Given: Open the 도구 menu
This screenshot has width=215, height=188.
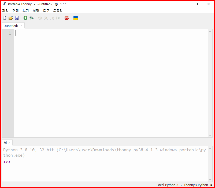Looking at the screenshot, I should tap(46, 11).
